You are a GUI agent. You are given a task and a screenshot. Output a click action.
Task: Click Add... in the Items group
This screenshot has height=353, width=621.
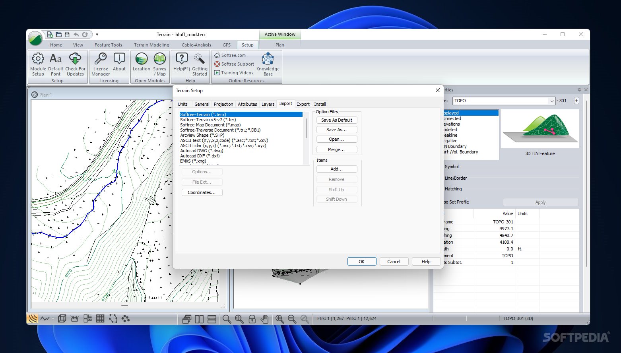(x=337, y=169)
